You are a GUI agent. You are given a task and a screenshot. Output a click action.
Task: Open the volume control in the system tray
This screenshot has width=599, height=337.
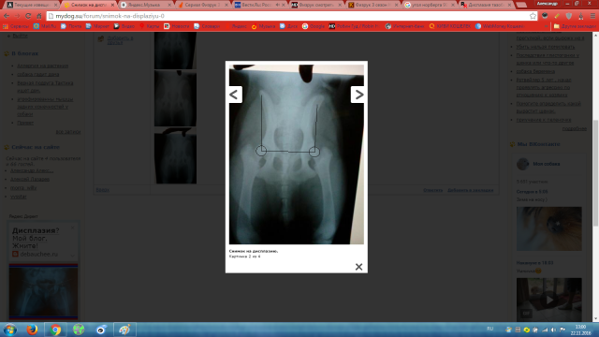coord(554,330)
